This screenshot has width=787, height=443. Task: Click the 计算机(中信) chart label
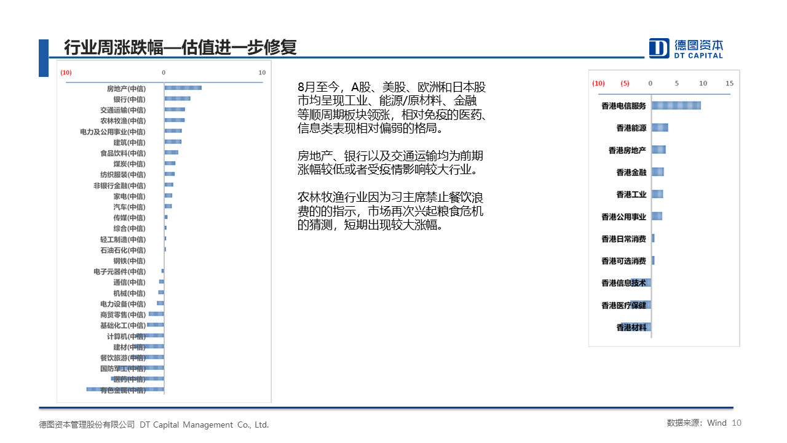[x=126, y=336]
